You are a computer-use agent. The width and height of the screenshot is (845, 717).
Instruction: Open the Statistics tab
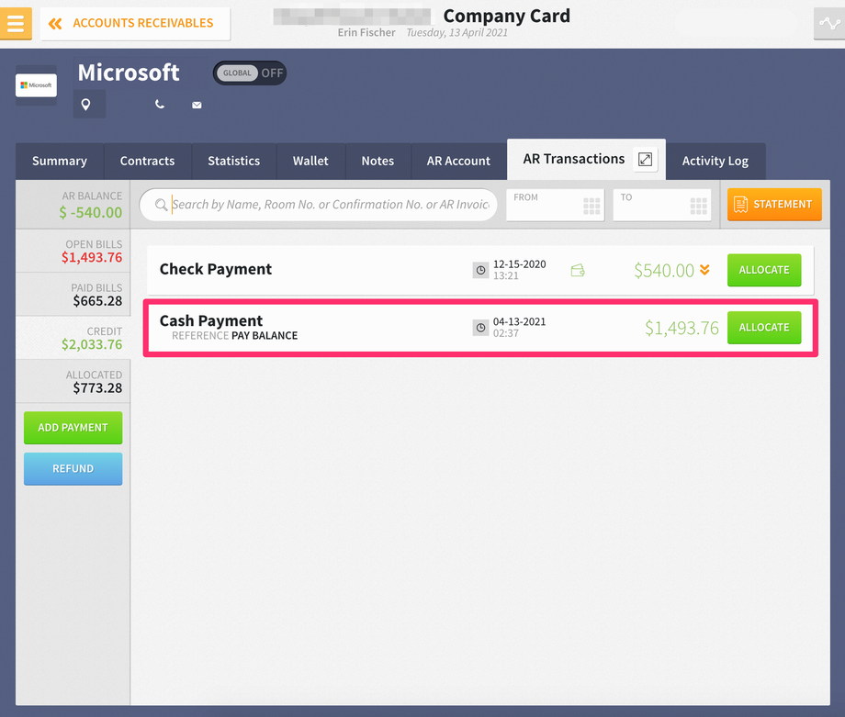pyautogui.click(x=234, y=161)
